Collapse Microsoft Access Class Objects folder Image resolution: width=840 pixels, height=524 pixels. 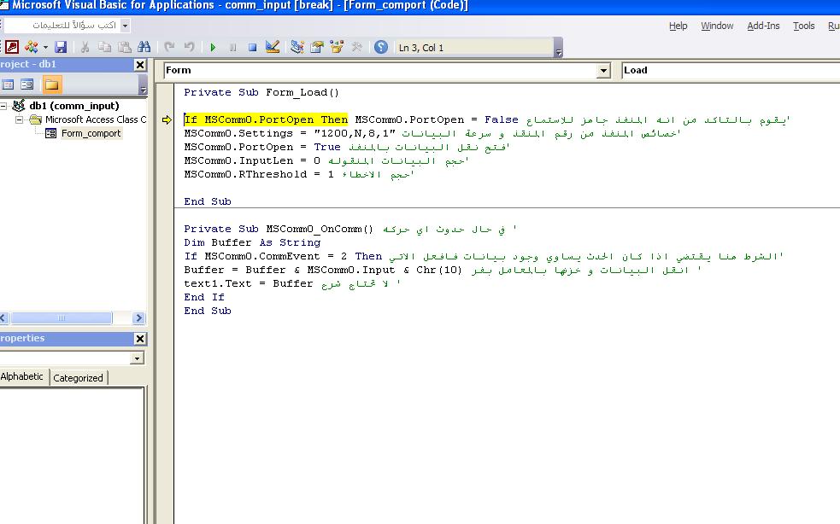point(20,119)
